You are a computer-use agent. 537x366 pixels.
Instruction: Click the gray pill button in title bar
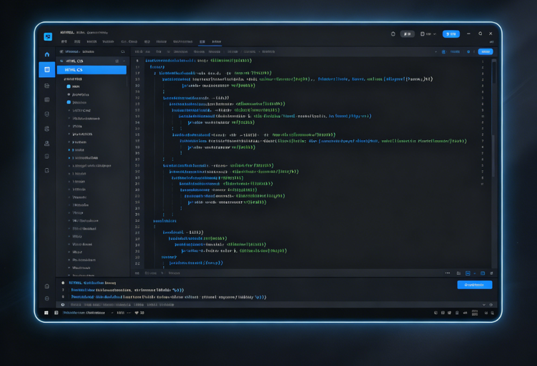pos(407,34)
